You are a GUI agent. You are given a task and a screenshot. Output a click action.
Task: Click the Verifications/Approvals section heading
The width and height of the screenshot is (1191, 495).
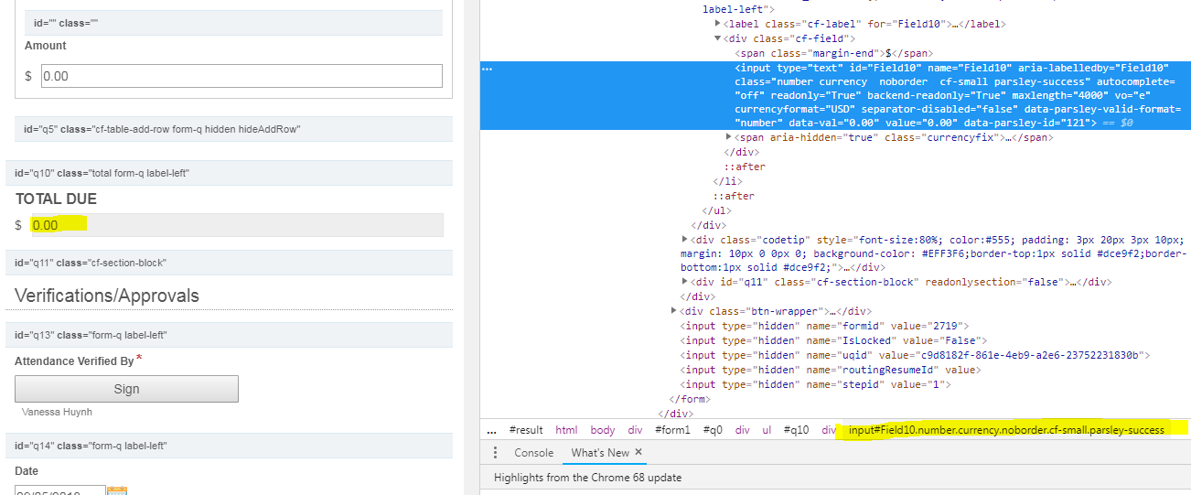pyautogui.click(x=107, y=296)
